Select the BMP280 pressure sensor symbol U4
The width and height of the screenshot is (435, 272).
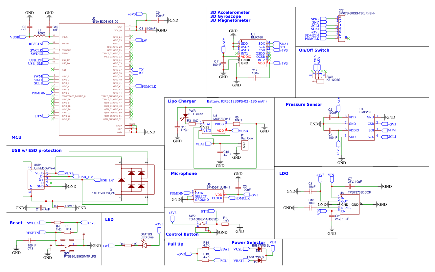[x=361, y=126]
